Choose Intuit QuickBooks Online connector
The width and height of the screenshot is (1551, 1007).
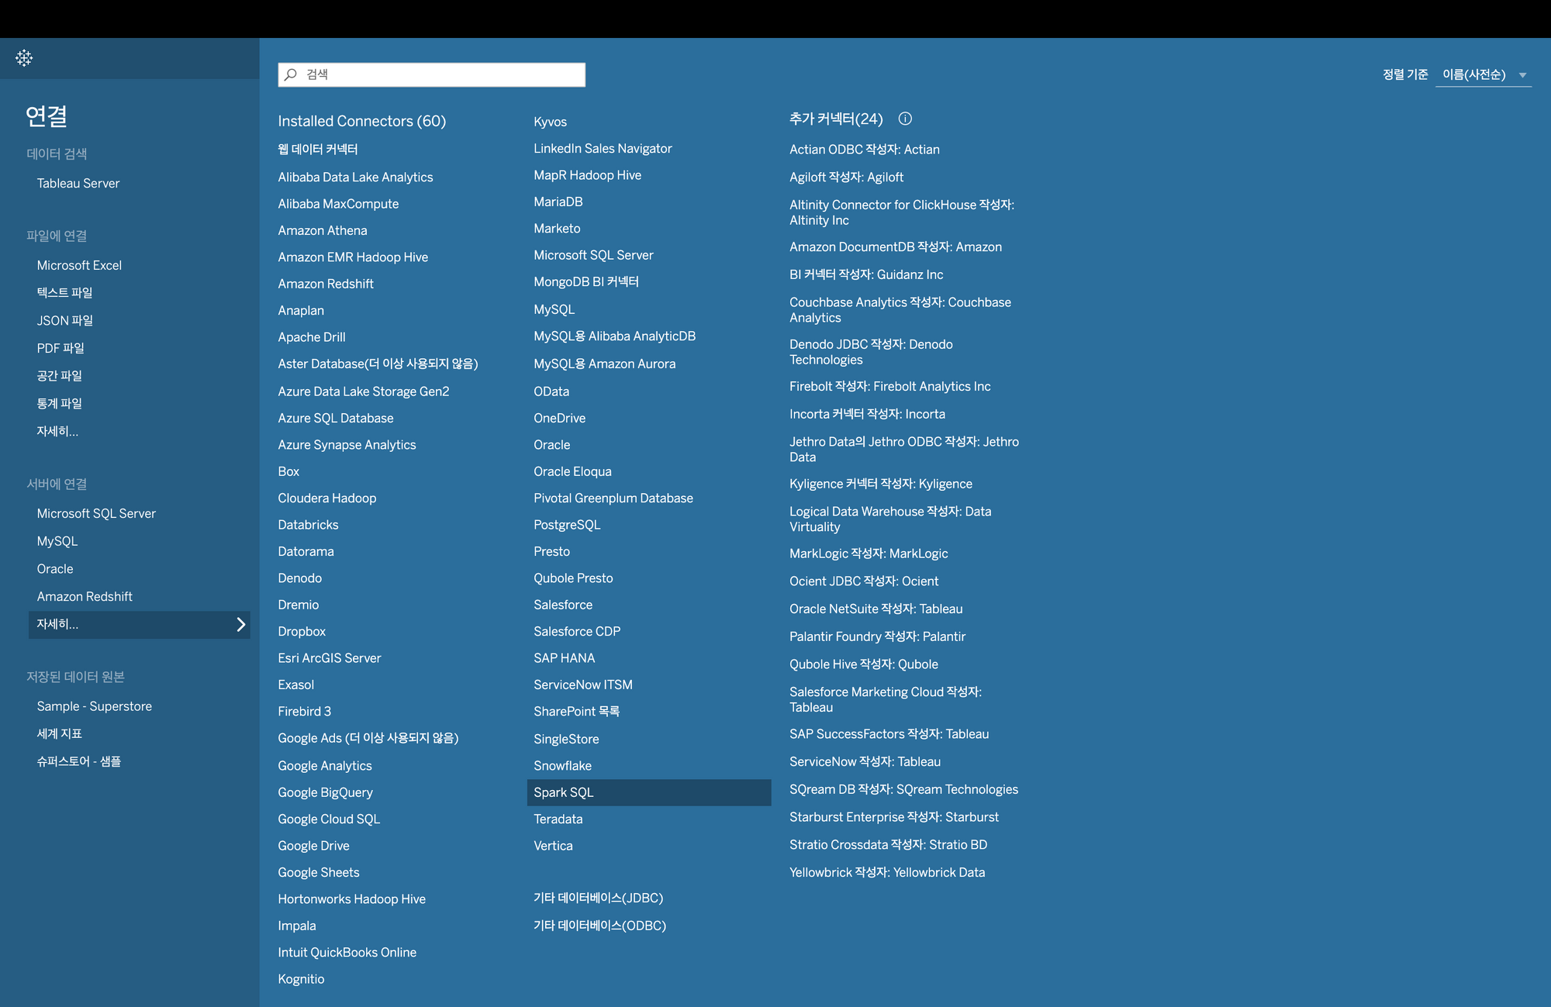pyautogui.click(x=347, y=953)
